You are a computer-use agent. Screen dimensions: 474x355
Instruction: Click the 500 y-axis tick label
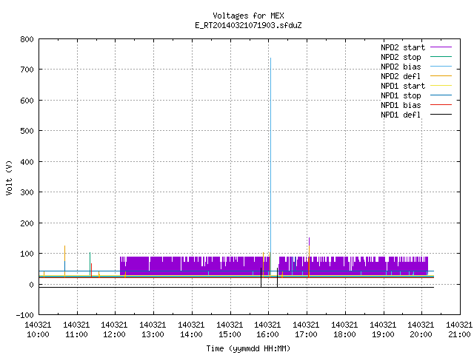27,131
